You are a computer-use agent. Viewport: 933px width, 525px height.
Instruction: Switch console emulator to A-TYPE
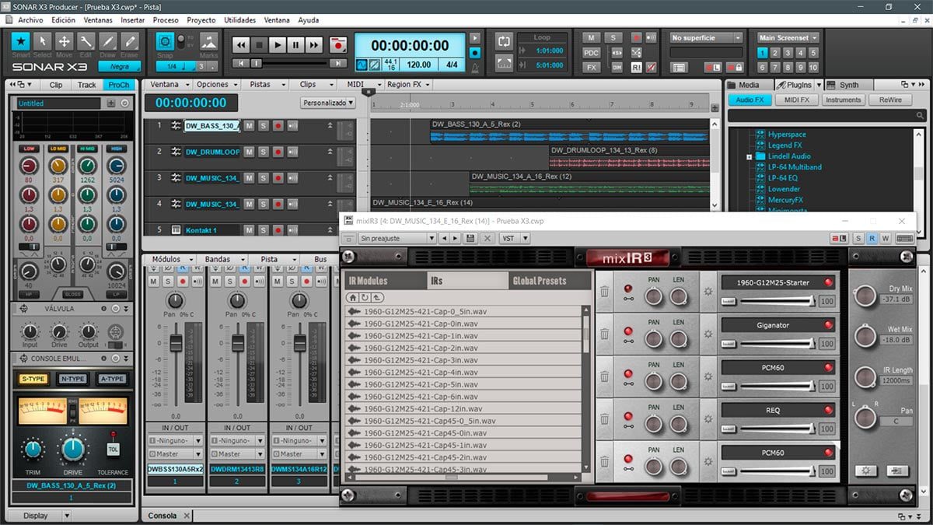tap(111, 379)
